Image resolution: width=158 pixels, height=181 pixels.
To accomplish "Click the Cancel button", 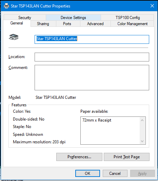I will click(x=115, y=174).
